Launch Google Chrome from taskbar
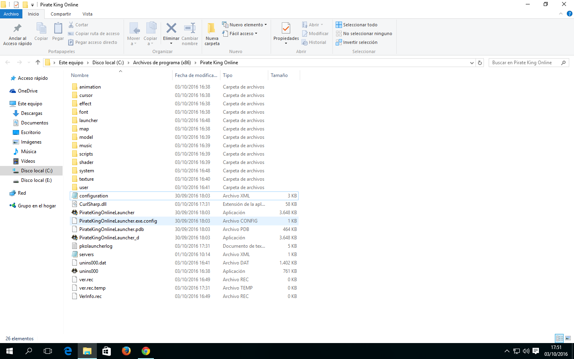 (146, 351)
